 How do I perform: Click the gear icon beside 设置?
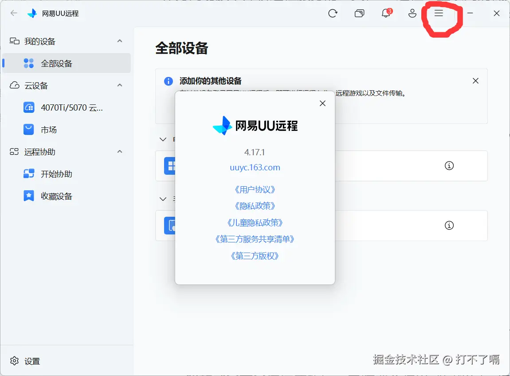coord(14,361)
